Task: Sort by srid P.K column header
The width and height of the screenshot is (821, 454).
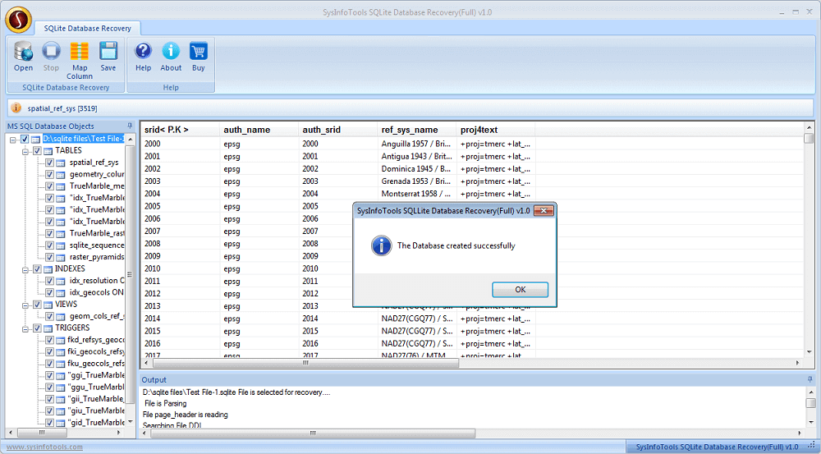Action: tap(180, 130)
